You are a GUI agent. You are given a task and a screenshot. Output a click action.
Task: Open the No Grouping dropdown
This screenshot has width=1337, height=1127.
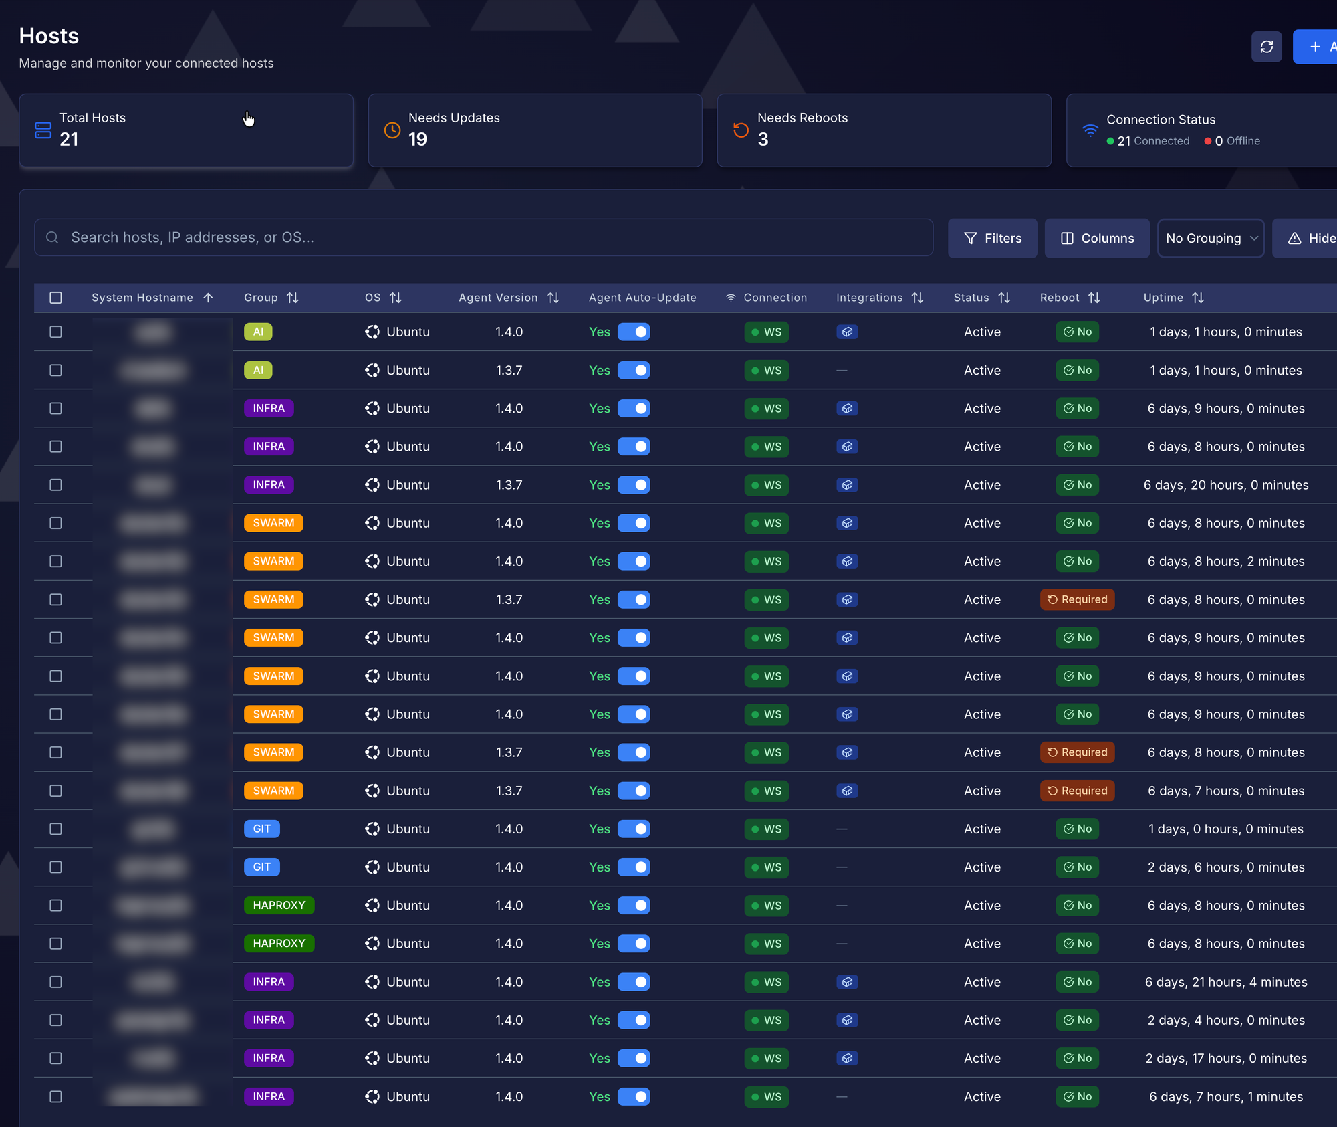(x=1210, y=238)
